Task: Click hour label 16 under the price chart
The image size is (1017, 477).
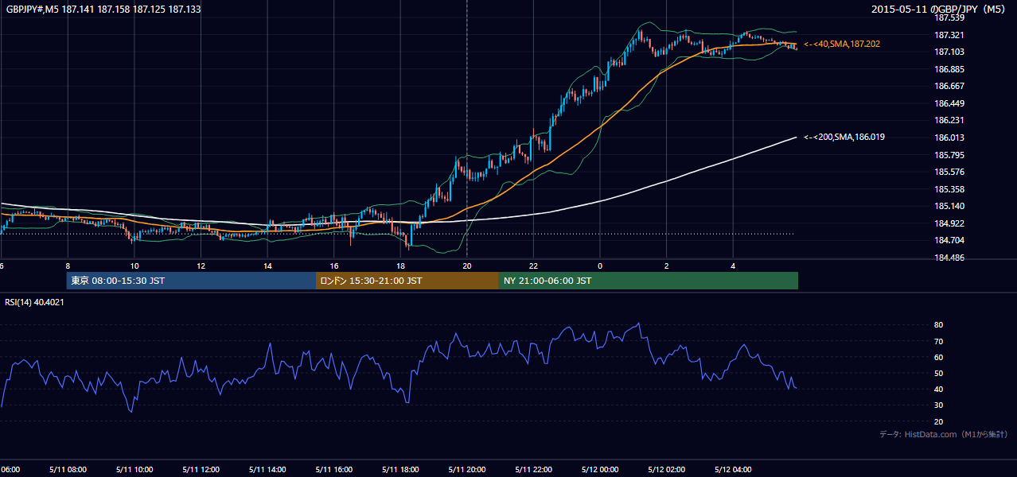Action: pos(334,266)
